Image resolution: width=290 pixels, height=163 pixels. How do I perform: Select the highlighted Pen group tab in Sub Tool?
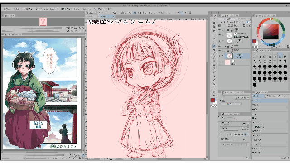[258, 96]
